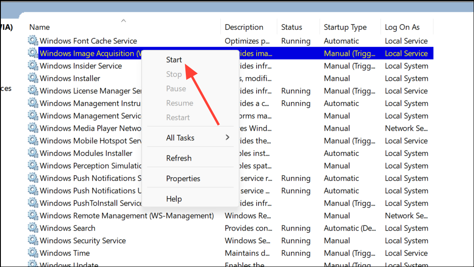Click the gear icon for Windows Mobile Hotspot Service
The height and width of the screenshot is (267, 474).
(33, 140)
